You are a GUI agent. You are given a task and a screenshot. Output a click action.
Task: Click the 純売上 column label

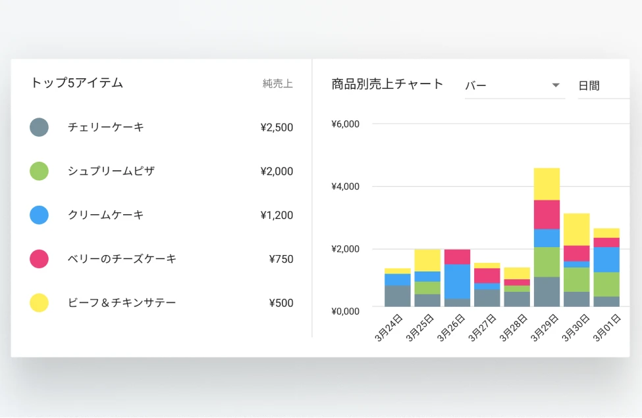(x=277, y=83)
